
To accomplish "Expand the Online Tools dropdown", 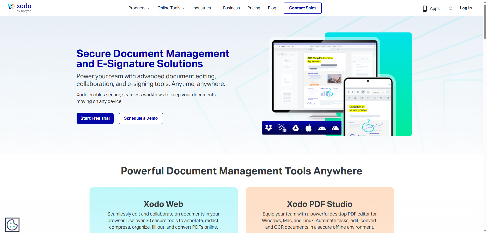I will click(171, 8).
